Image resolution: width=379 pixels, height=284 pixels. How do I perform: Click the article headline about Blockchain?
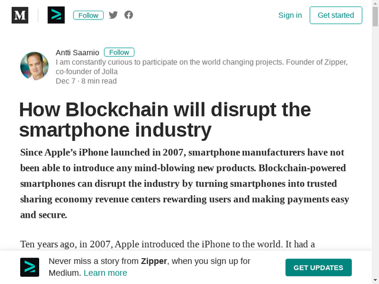165,120
